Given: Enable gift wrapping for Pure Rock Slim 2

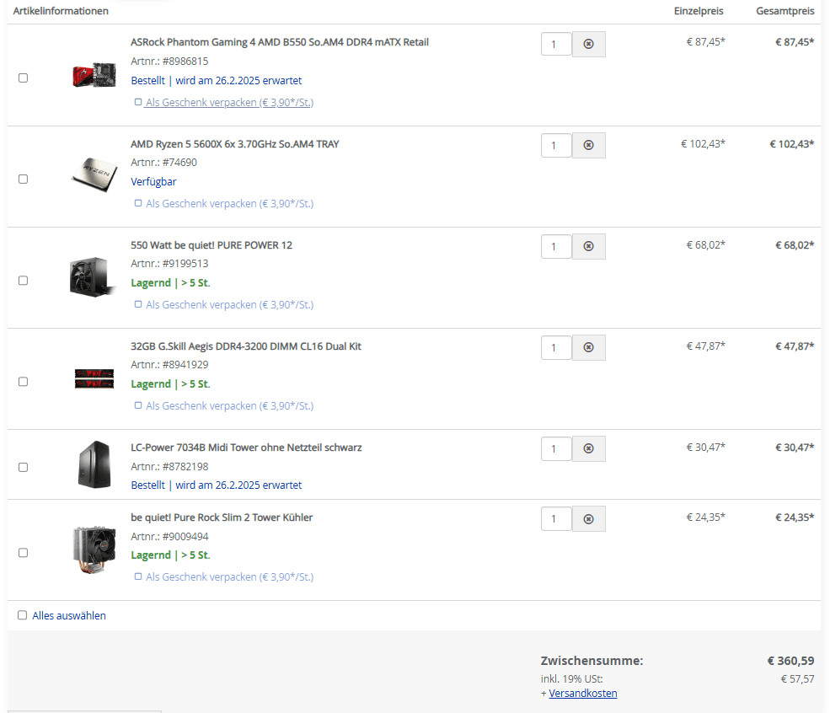Looking at the screenshot, I should tap(138, 576).
